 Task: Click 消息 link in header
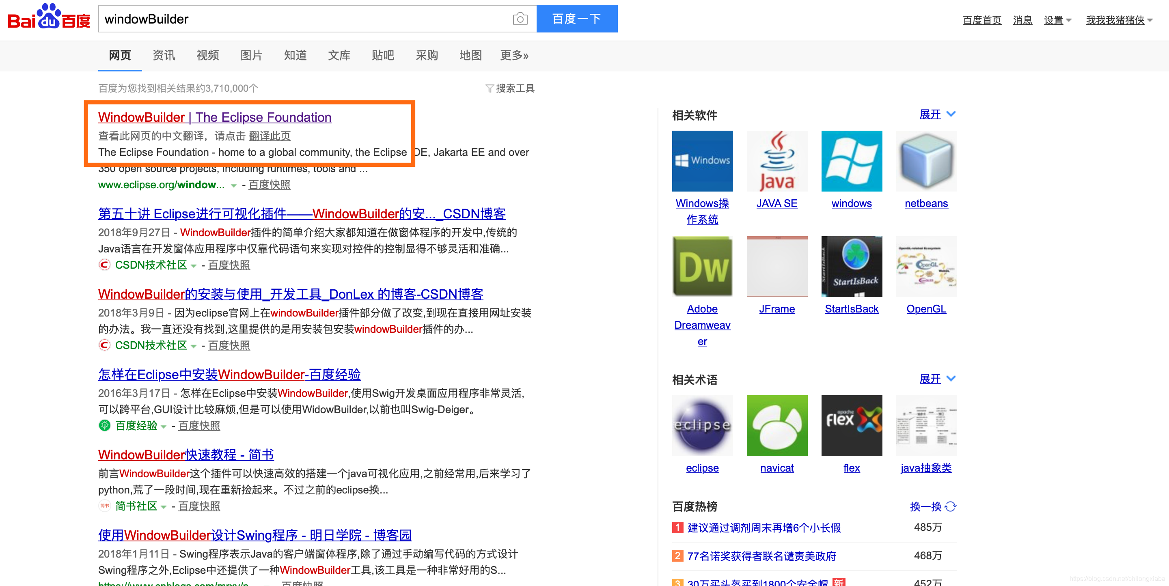(x=1022, y=20)
